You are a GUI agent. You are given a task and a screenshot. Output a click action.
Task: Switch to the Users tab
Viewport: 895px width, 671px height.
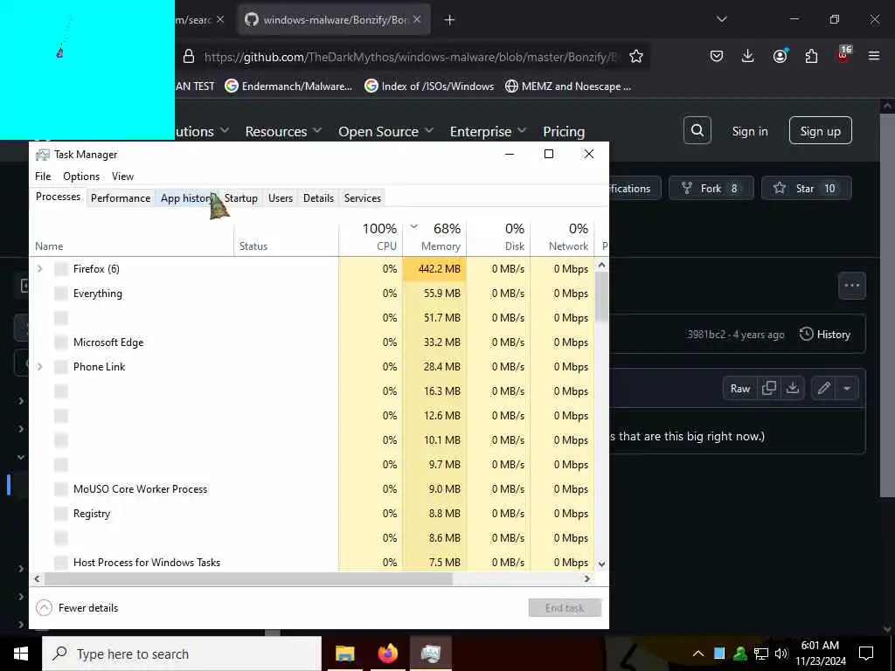click(281, 198)
